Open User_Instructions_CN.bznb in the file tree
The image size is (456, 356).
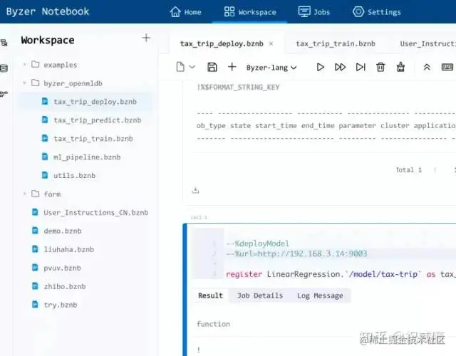pyautogui.click(x=96, y=212)
